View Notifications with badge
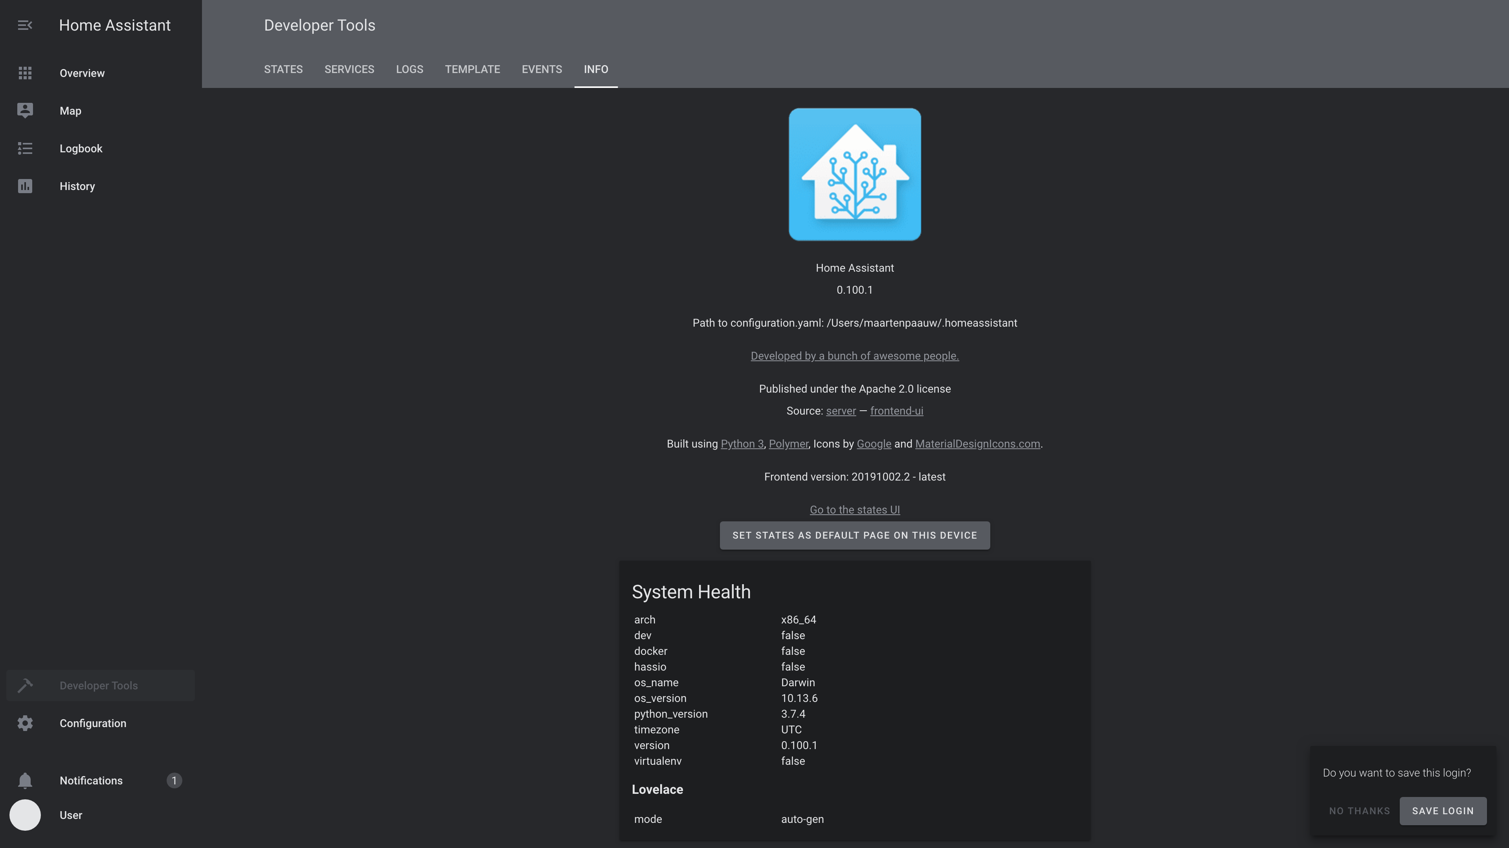 (91, 780)
